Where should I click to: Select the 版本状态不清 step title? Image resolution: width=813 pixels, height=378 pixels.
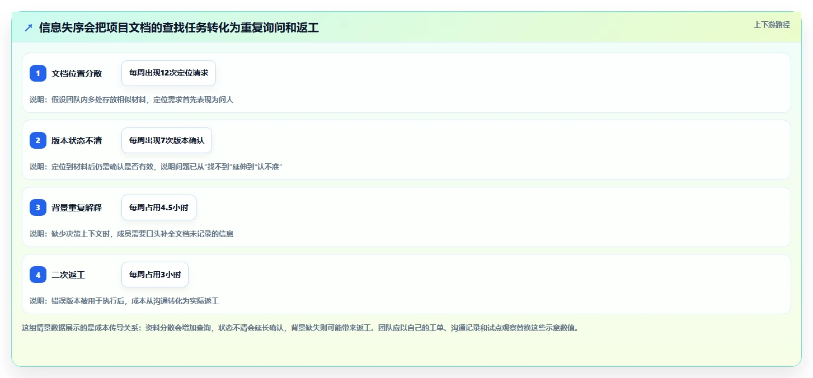(77, 140)
